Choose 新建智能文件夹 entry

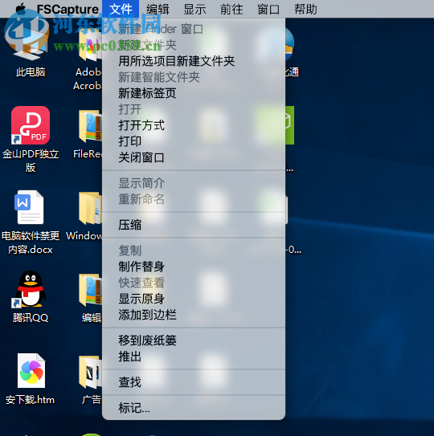tap(194, 77)
